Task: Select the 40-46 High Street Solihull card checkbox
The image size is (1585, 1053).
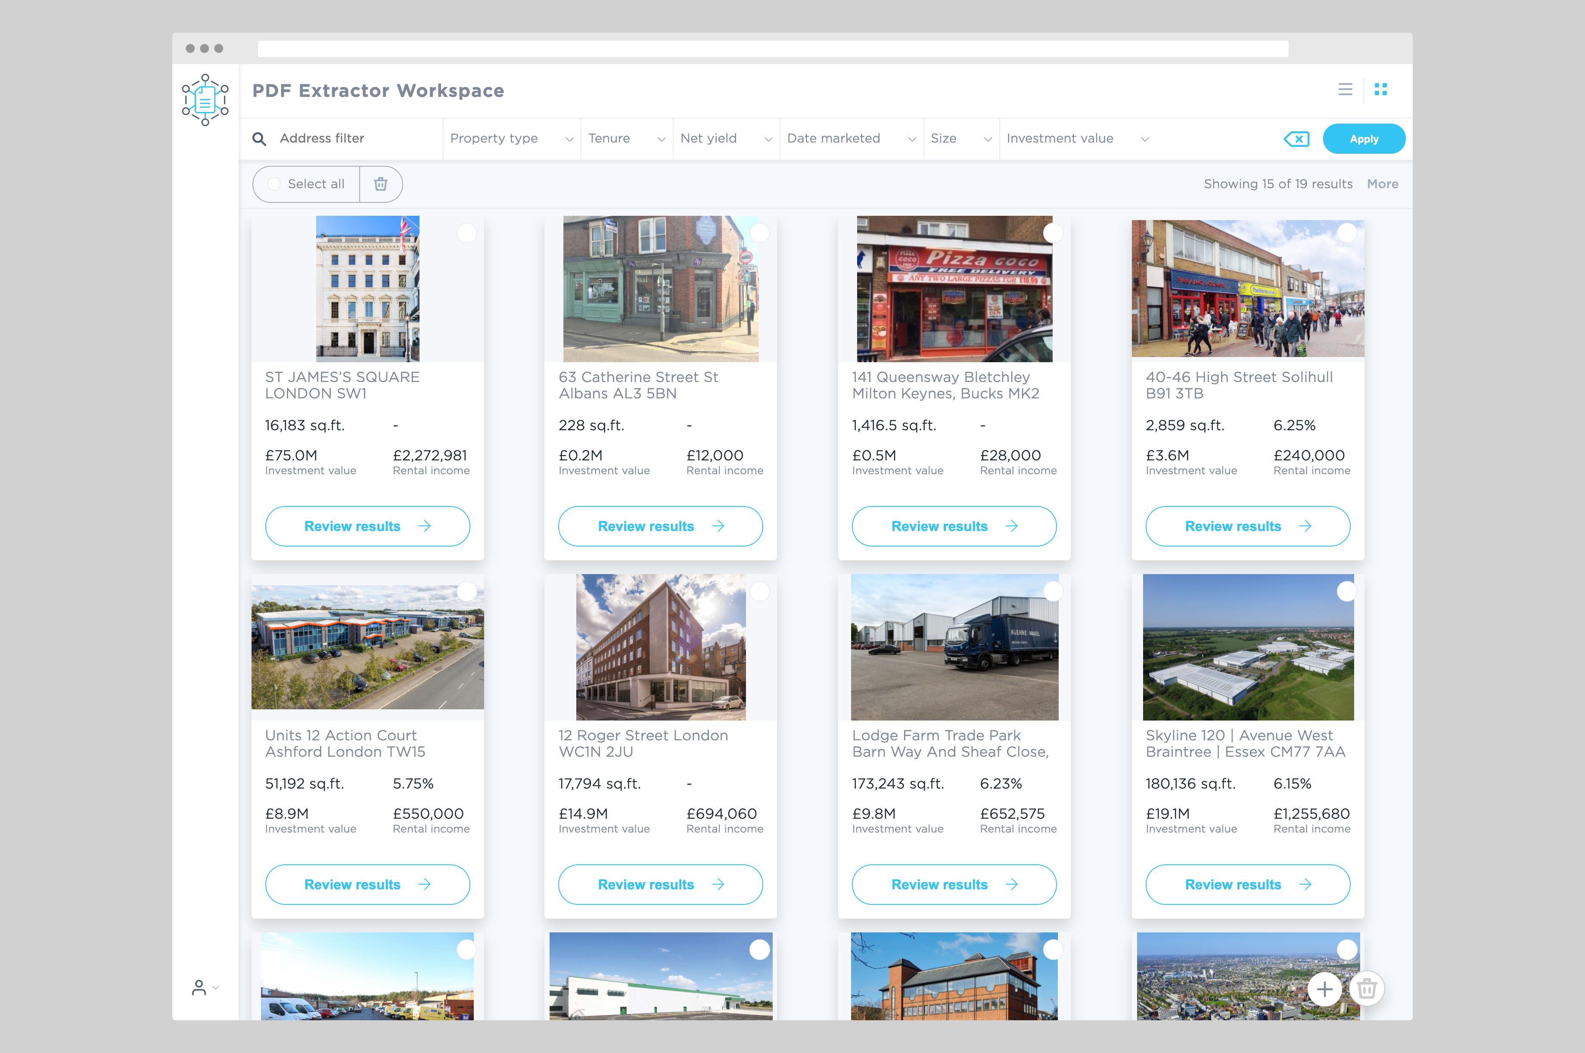Action: point(1346,233)
